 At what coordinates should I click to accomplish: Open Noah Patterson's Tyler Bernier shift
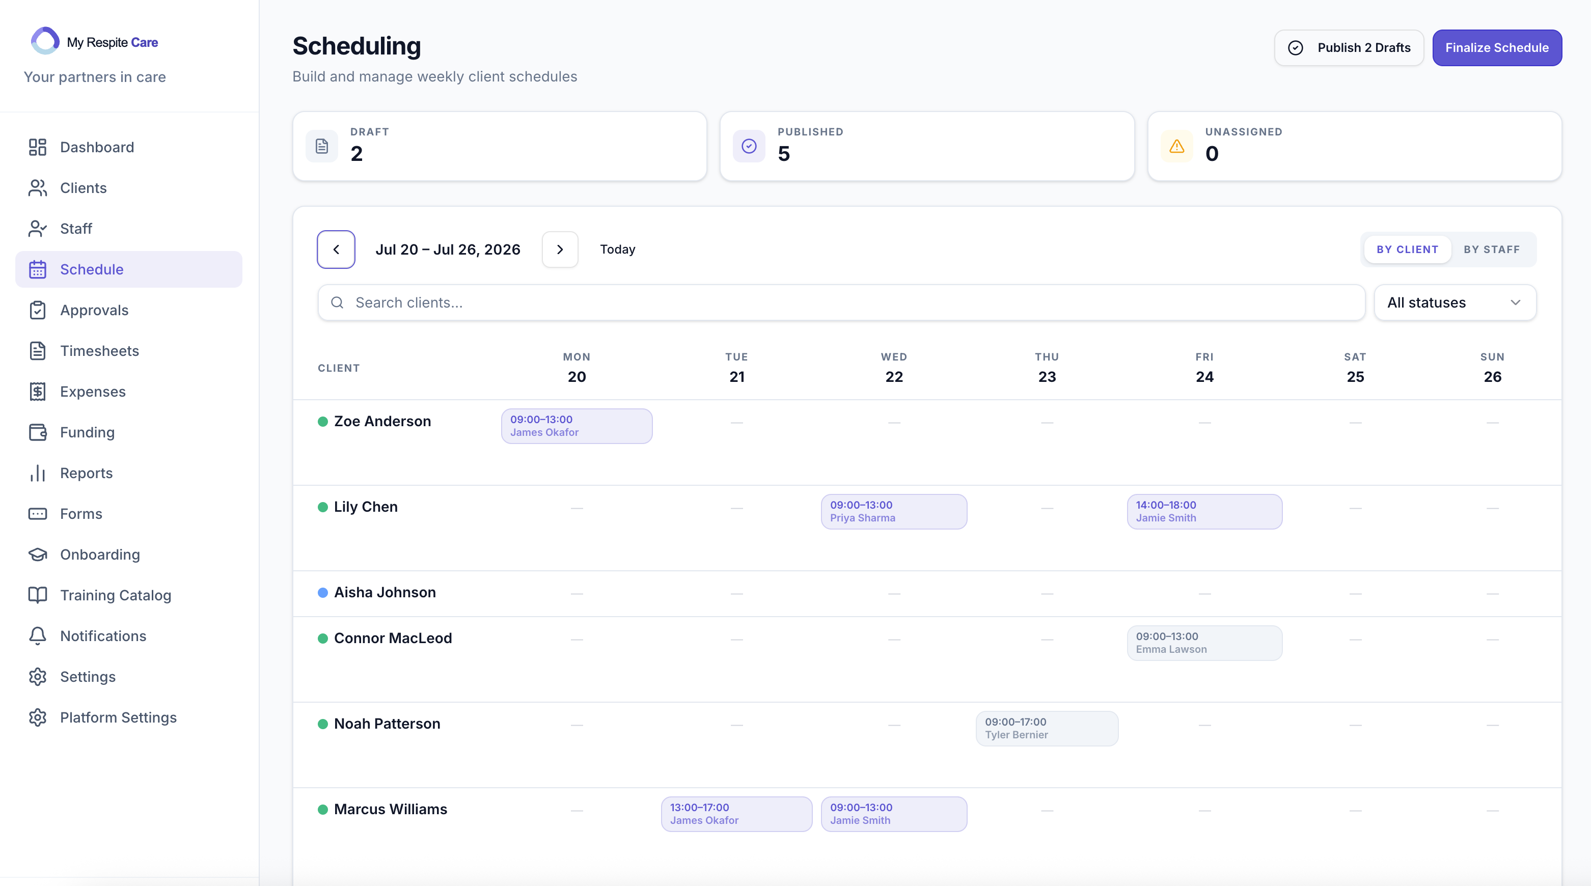click(x=1047, y=729)
